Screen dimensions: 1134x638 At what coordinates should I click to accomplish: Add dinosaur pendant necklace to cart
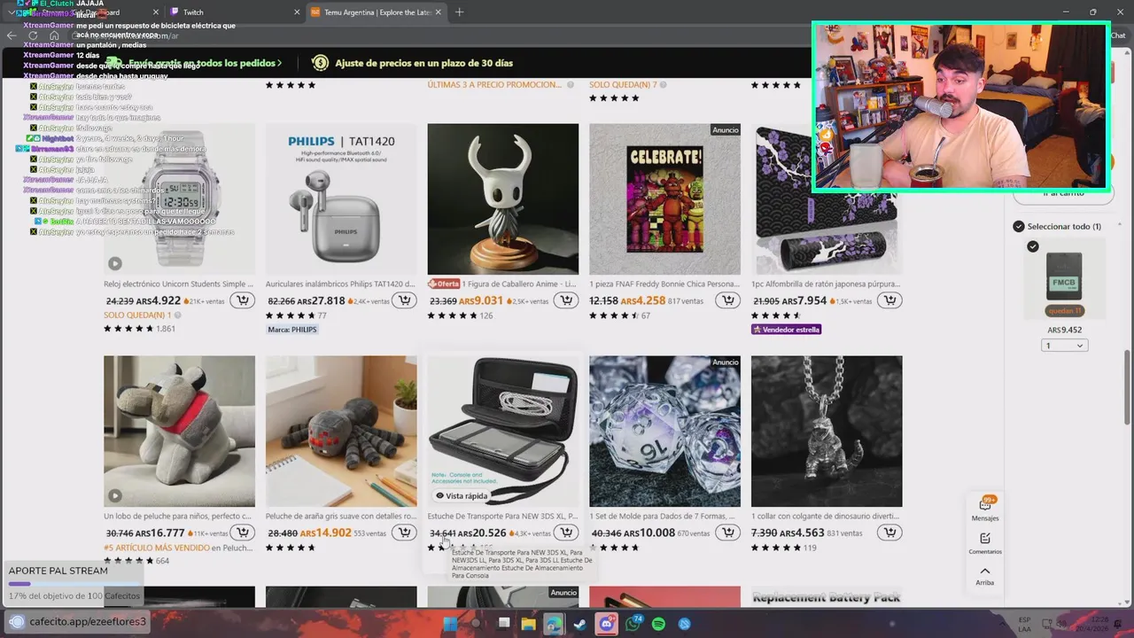[x=890, y=533]
